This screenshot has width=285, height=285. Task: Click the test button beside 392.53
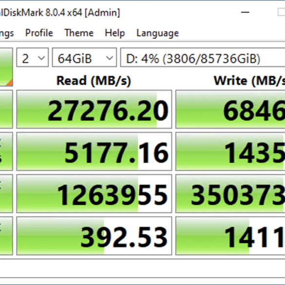6,236
